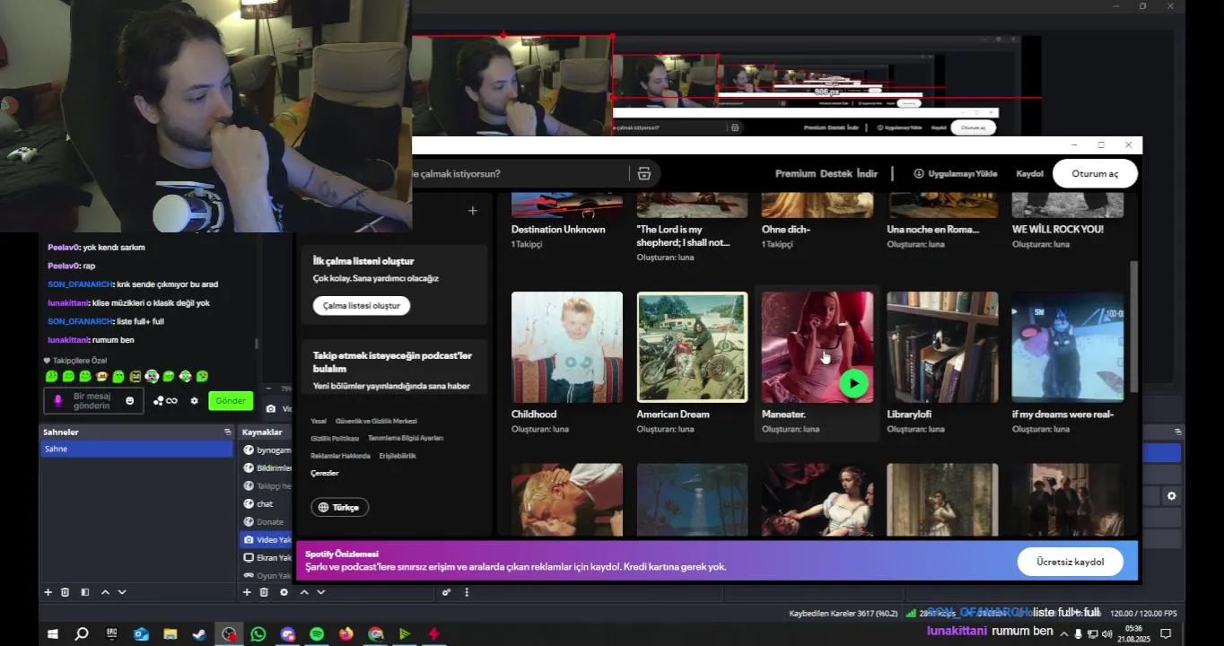Launch the Epic Games launcher from the taskbar
1224x646 pixels.
(x=111, y=633)
